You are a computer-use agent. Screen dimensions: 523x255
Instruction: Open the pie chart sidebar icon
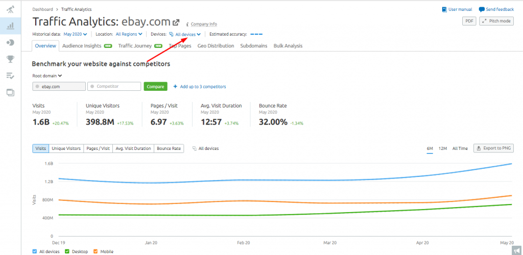click(10, 42)
